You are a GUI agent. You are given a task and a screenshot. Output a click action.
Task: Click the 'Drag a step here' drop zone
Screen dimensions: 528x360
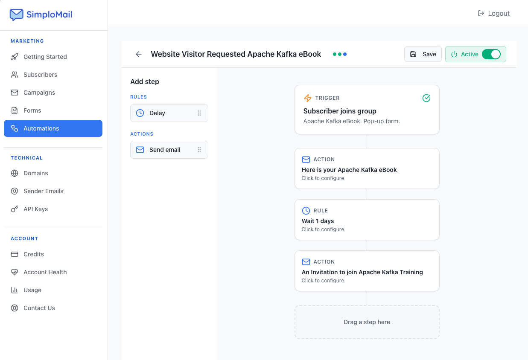367,322
